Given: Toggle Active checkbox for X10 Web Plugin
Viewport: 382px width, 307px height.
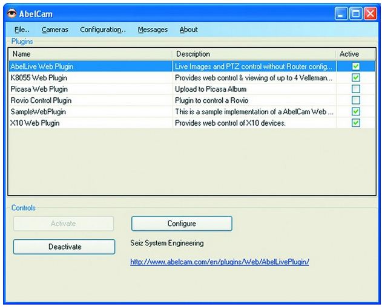Looking at the screenshot, I should click(356, 123).
